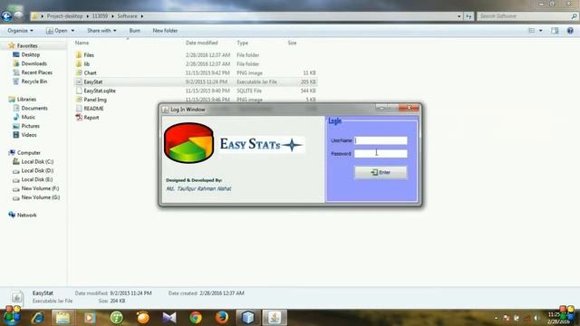Screen dimensions: 580x326
Task: Open the Documents library
Action: pyautogui.click(x=34, y=108)
